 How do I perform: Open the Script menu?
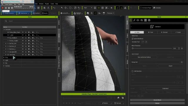(x=52, y=4)
